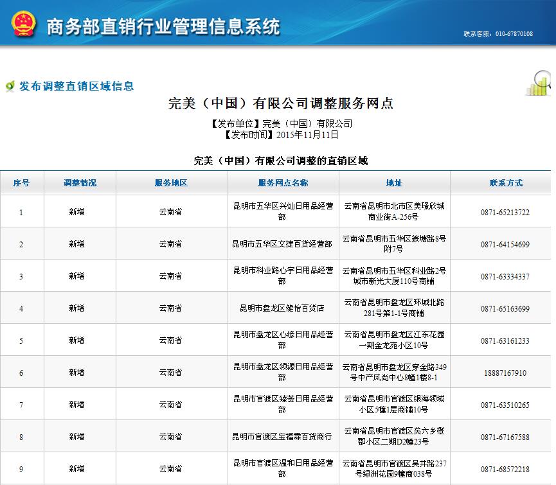Viewport: 556px width, 485px height.
Task: Click the national emblem logo in header
Action: [22, 24]
